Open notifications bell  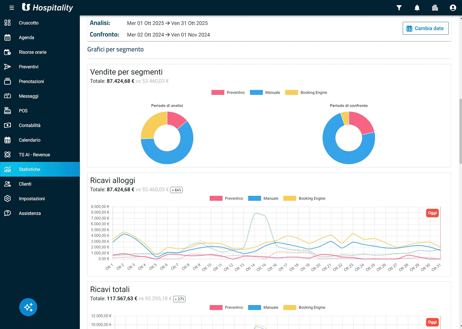click(x=417, y=8)
